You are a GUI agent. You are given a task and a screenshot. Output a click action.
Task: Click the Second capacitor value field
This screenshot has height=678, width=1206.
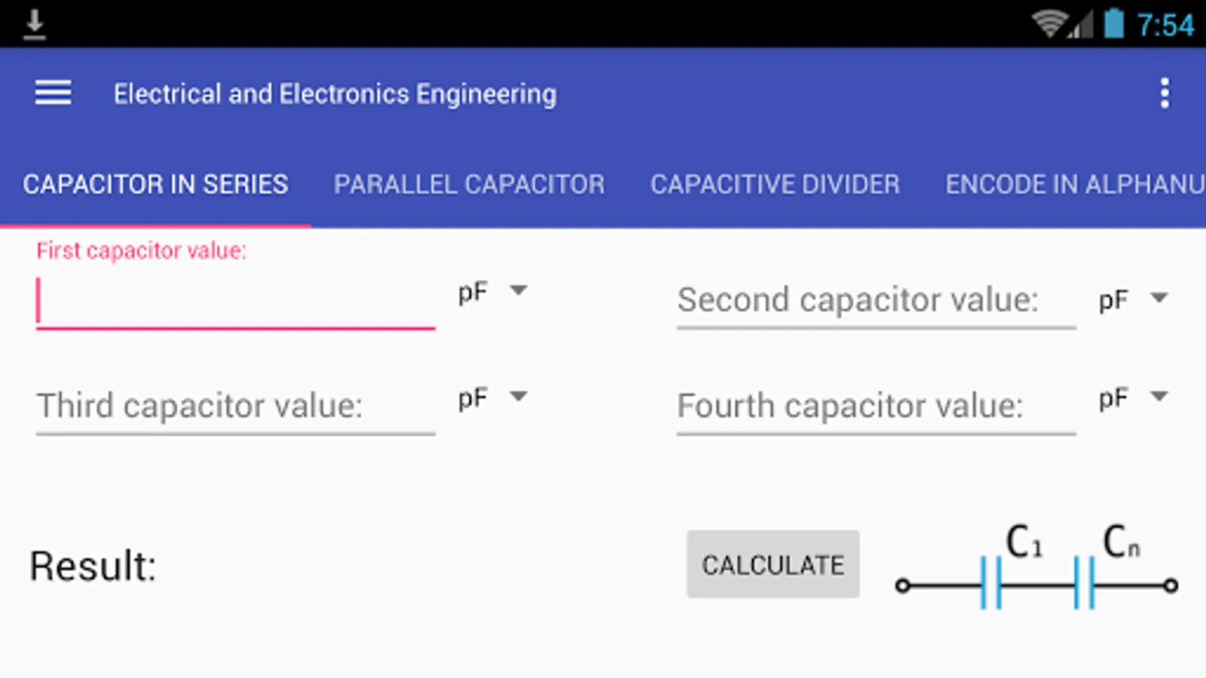pos(876,301)
